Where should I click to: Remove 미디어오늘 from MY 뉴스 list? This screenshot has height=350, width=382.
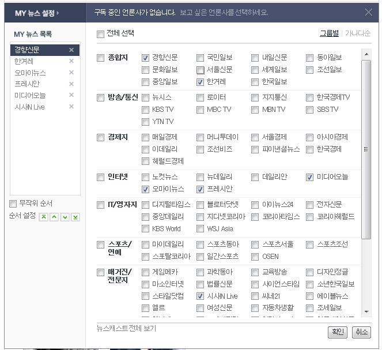71,95
